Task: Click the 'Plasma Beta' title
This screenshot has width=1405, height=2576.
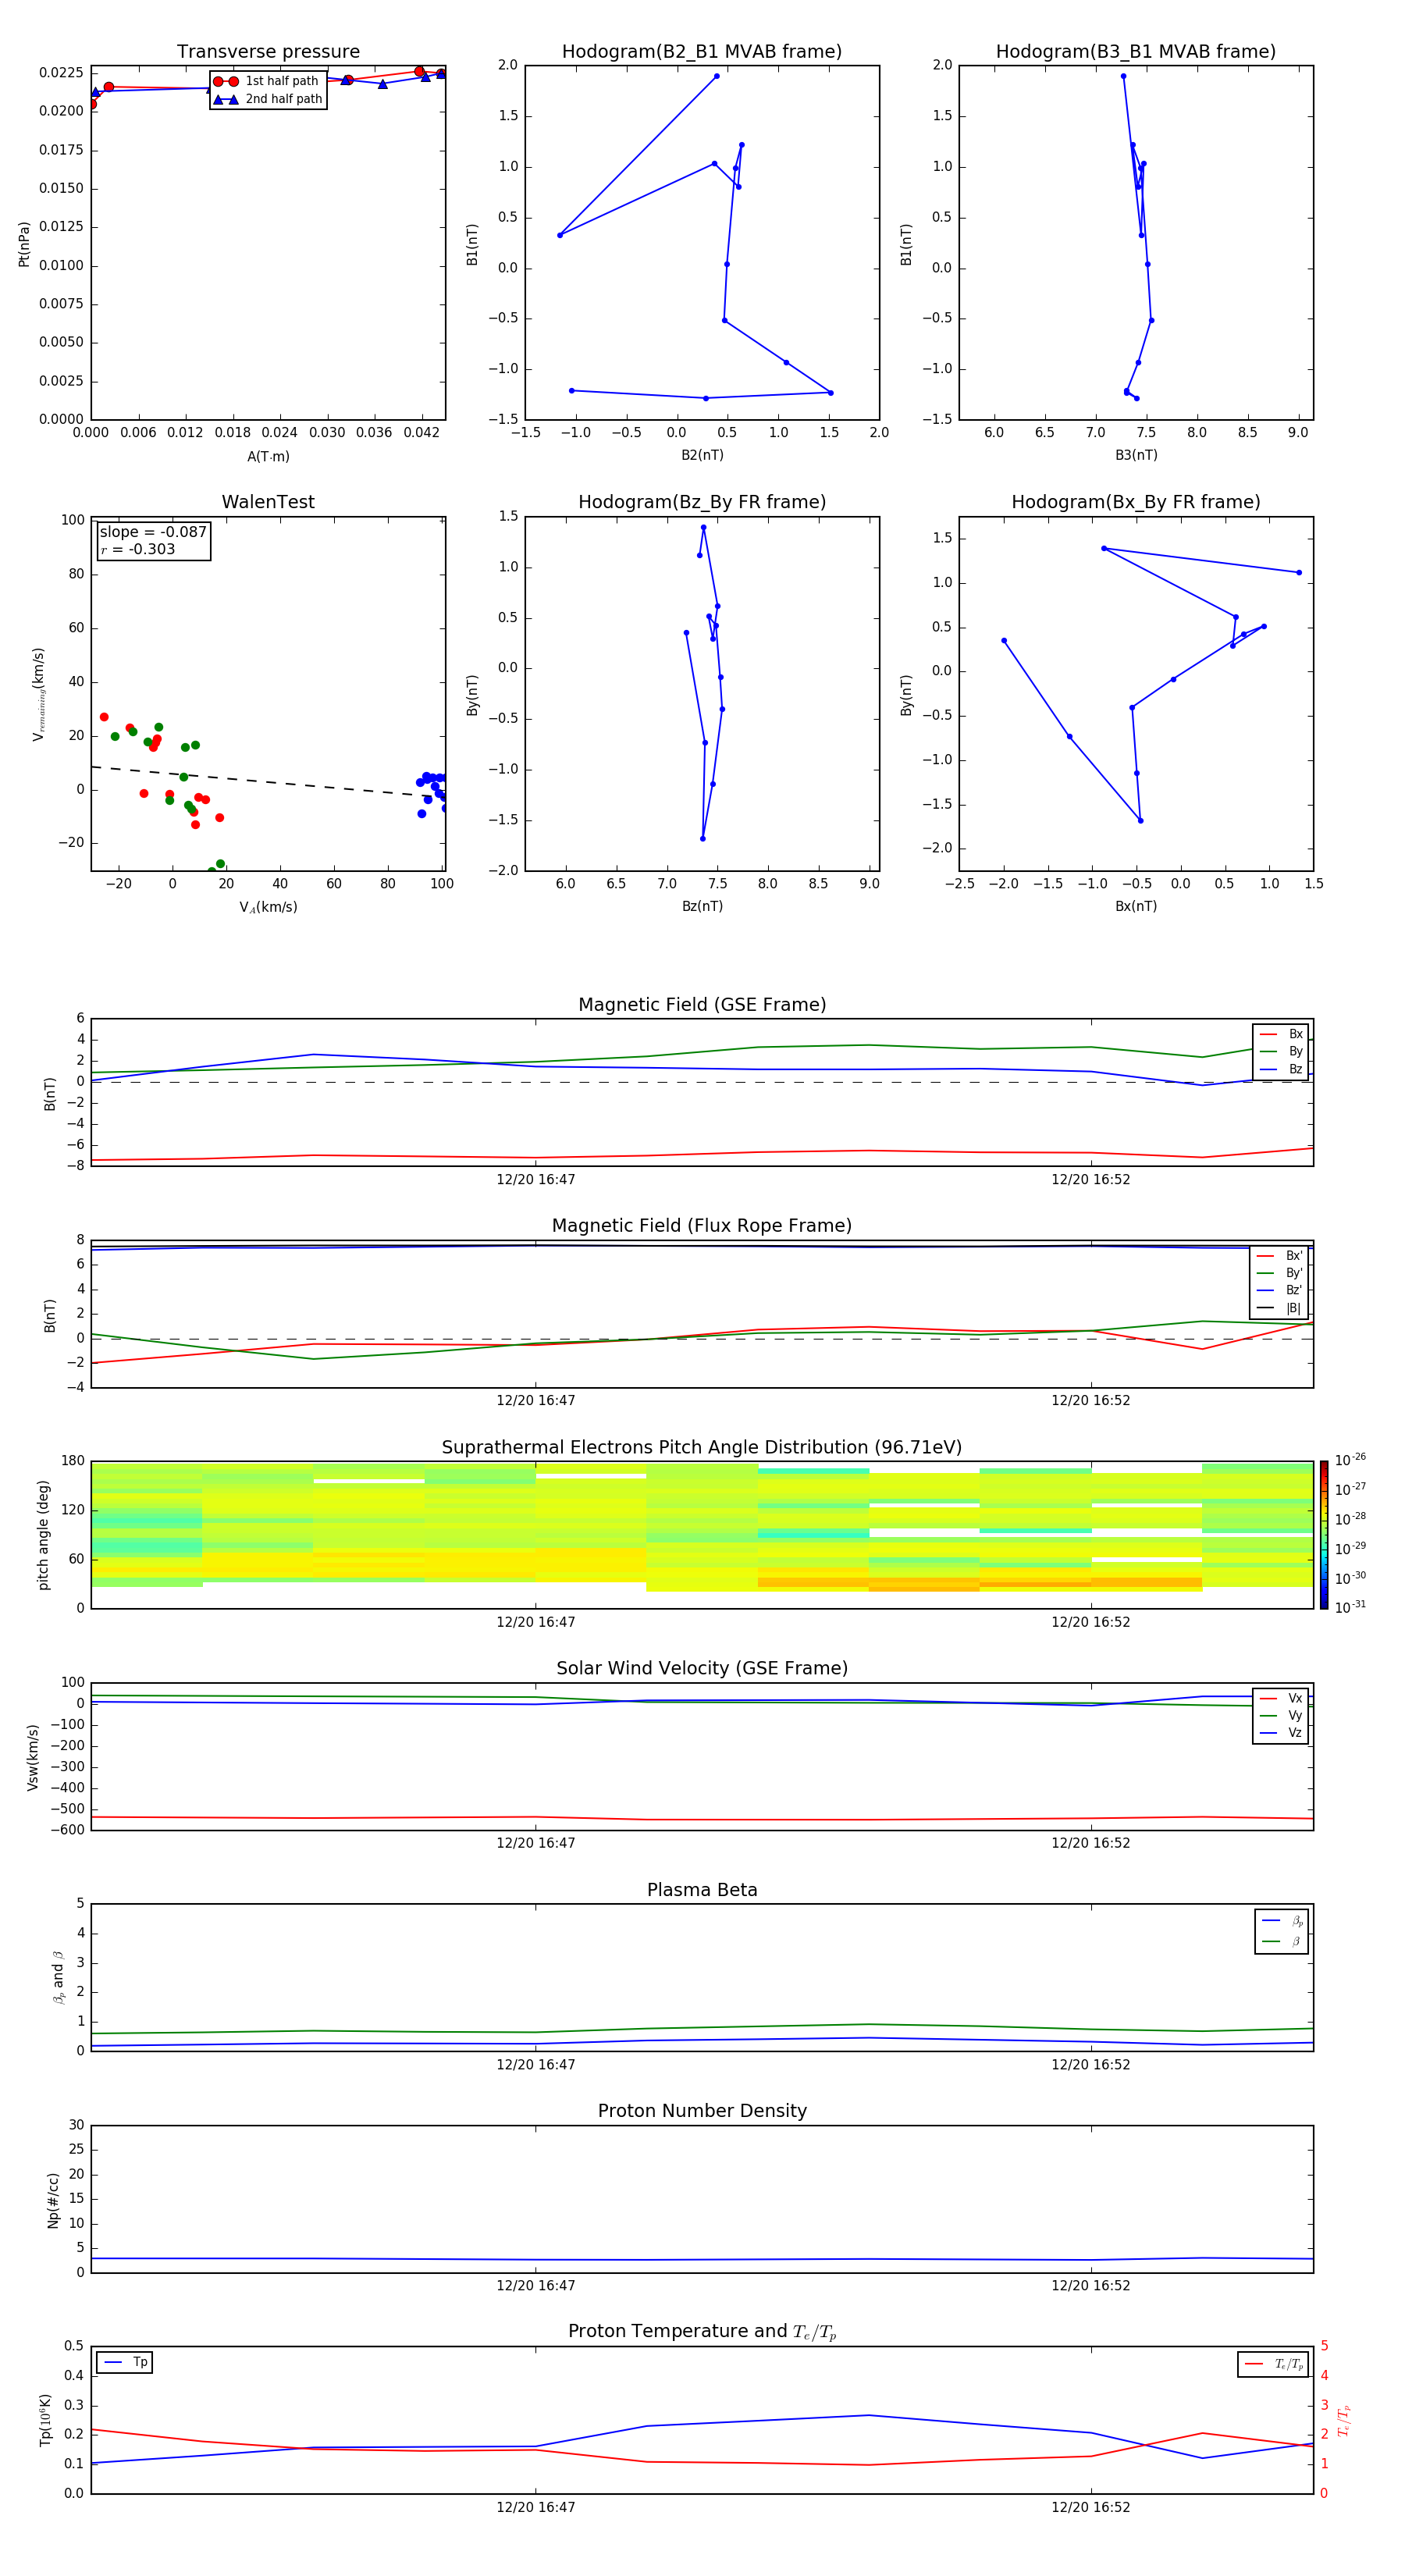Action: click(x=702, y=1891)
